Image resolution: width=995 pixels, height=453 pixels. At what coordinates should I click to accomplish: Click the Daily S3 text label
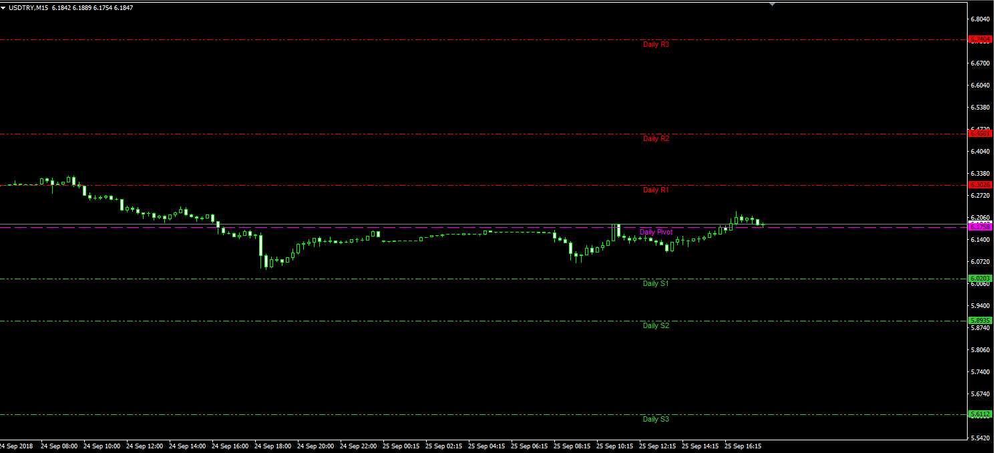coord(655,420)
